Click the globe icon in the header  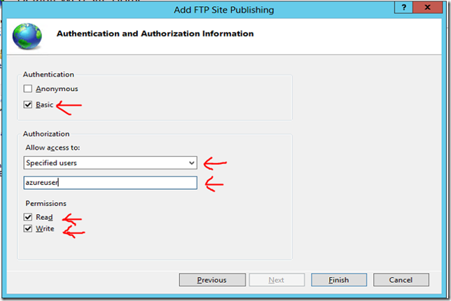tap(27, 36)
